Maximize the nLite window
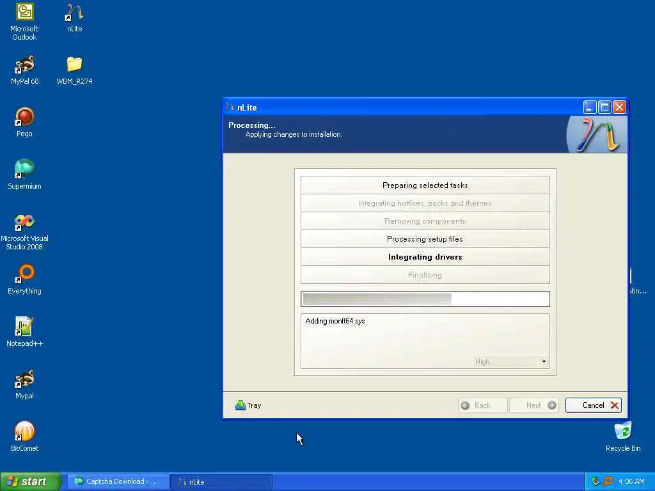This screenshot has width=655, height=491. (x=604, y=107)
